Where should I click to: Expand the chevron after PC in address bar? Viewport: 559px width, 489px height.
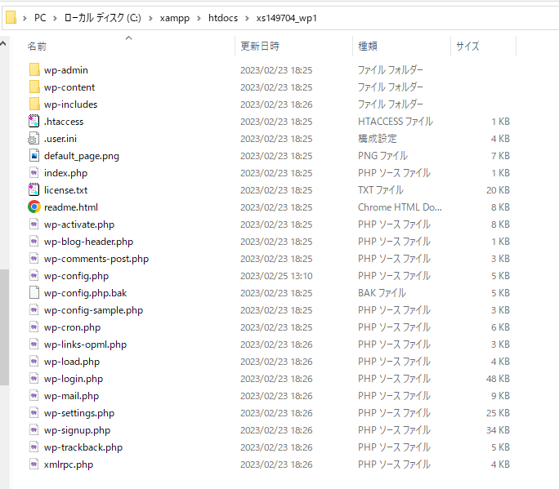[55, 18]
